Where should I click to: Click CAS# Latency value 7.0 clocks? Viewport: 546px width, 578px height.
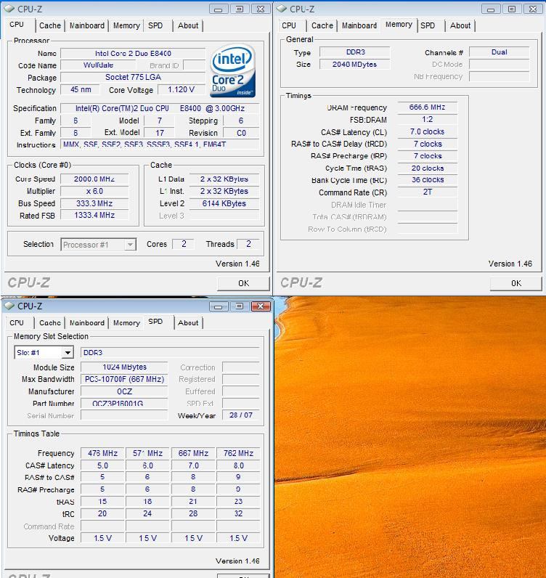427,131
